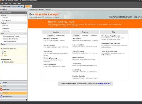The image size is (142, 104).
Task: Select Getting Started in the Reports sidebar
Action: point(14,13)
